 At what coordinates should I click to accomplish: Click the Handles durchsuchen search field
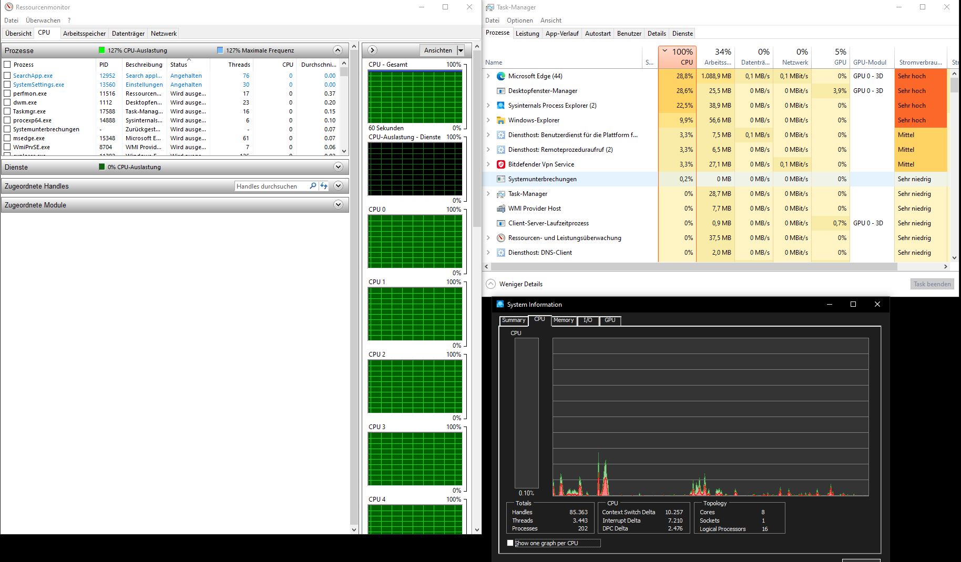[271, 186]
